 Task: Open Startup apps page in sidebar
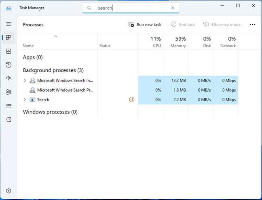8,78
